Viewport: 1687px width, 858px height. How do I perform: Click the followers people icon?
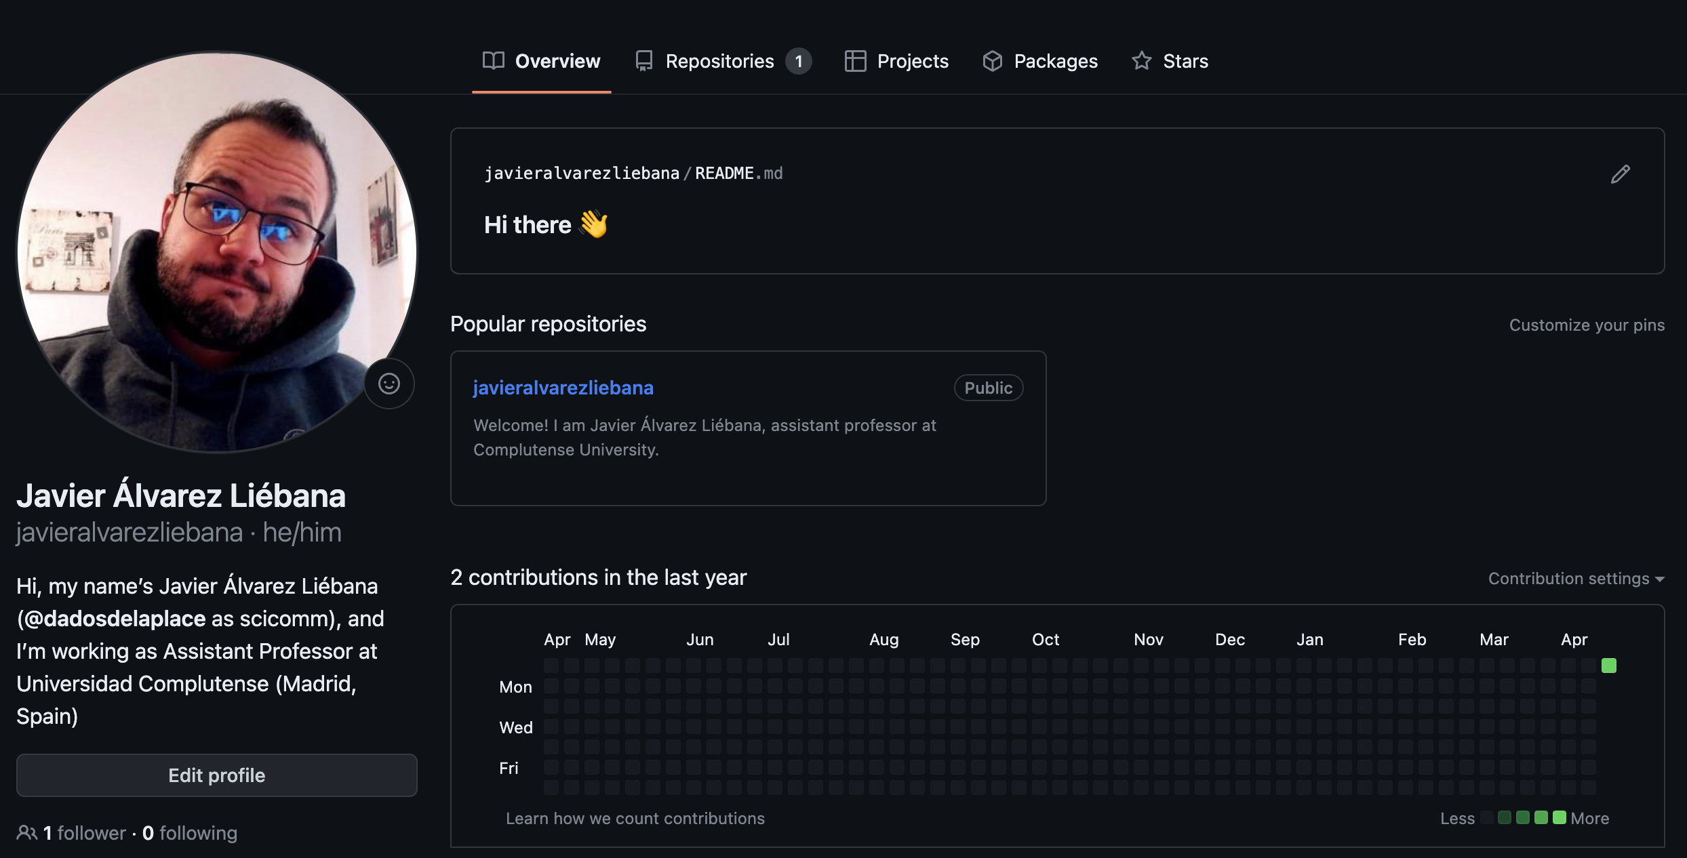[x=26, y=832]
